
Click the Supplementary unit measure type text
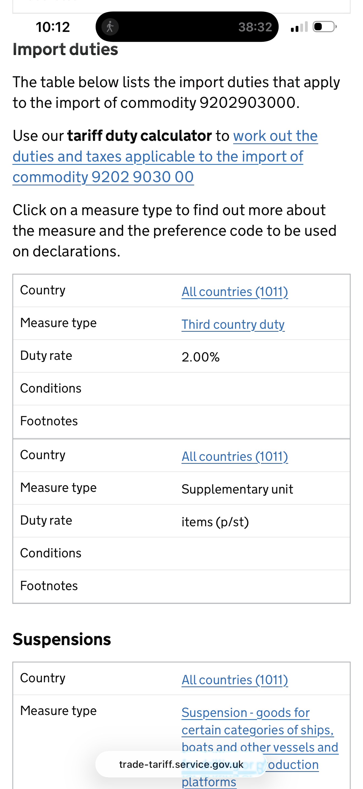tap(237, 489)
